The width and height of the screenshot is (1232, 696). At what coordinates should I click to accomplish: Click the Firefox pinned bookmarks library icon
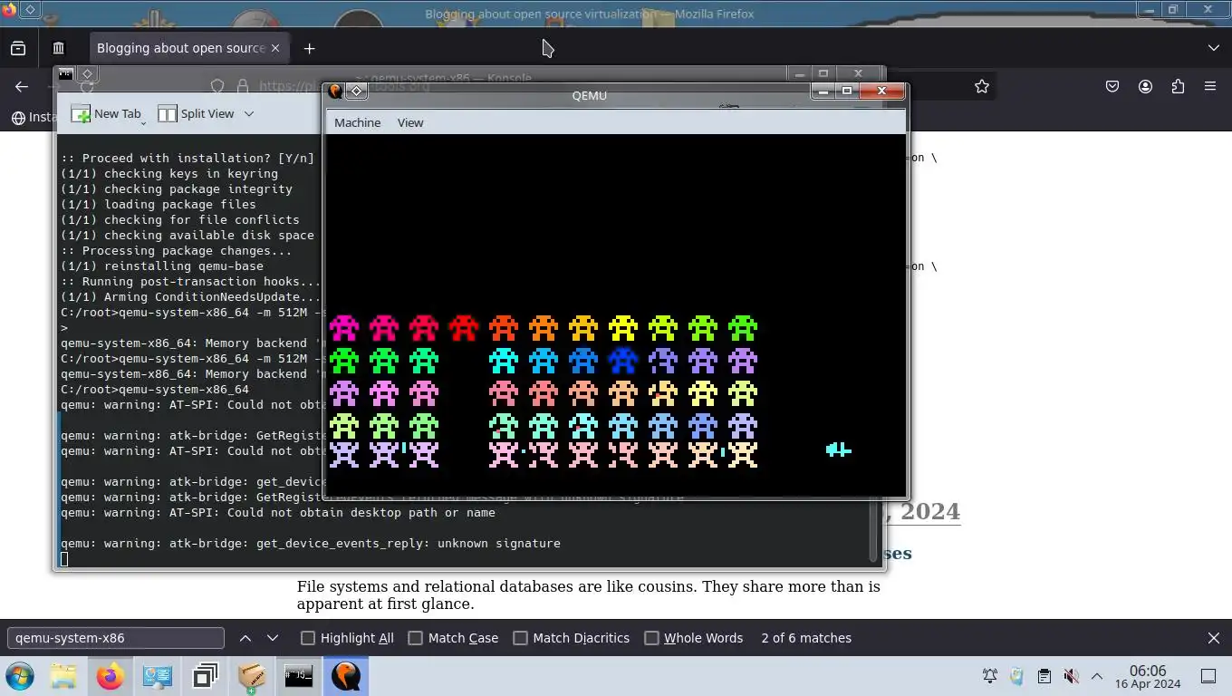pos(58,48)
